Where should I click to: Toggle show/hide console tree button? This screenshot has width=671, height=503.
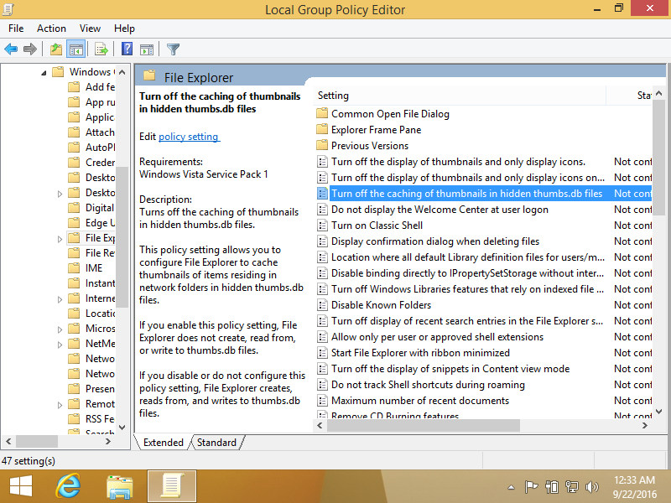[x=76, y=49]
